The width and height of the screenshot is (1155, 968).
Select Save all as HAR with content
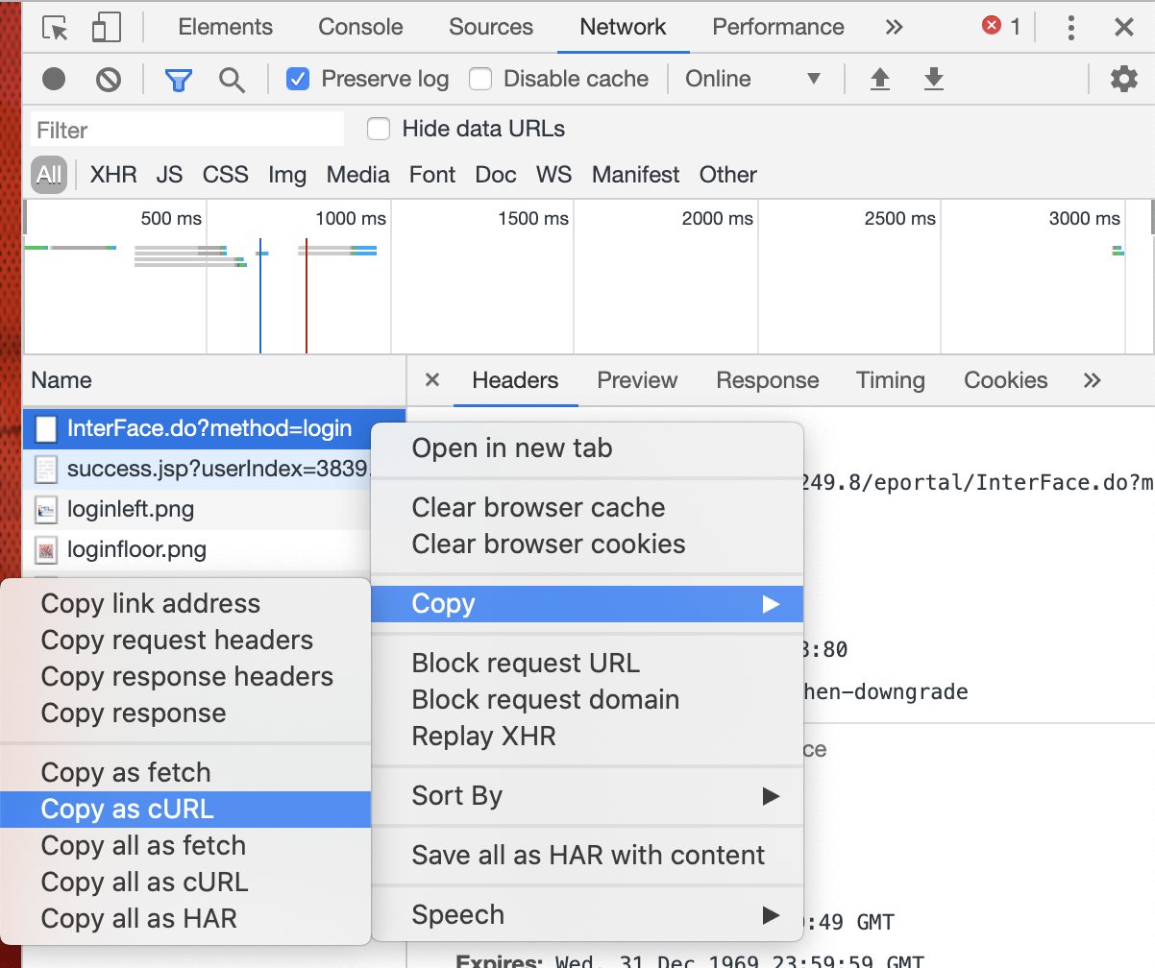[587, 855]
